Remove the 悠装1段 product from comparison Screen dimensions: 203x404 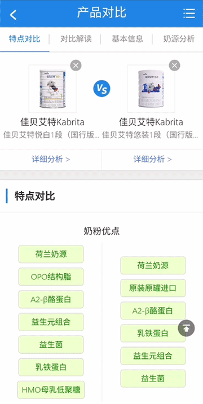click(x=174, y=65)
